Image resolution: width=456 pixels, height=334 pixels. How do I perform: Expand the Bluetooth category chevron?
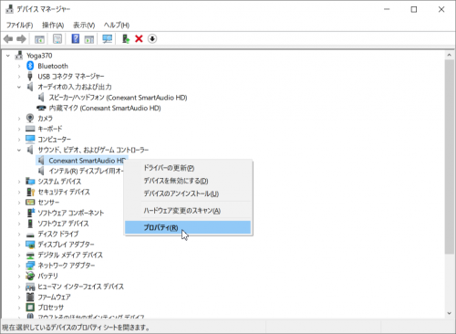[x=19, y=66]
